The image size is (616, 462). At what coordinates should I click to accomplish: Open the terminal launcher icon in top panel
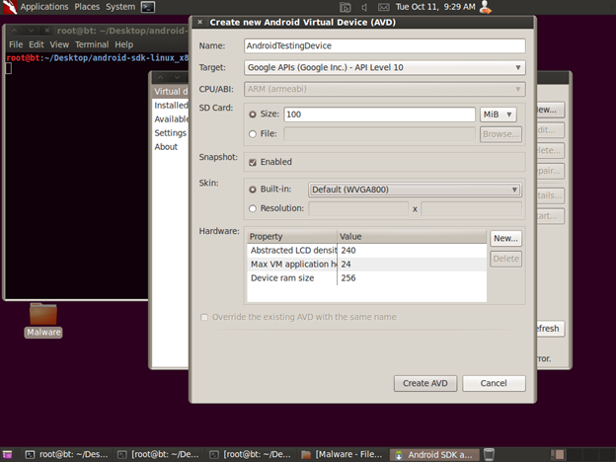pyautogui.click(x=147, y=7)
